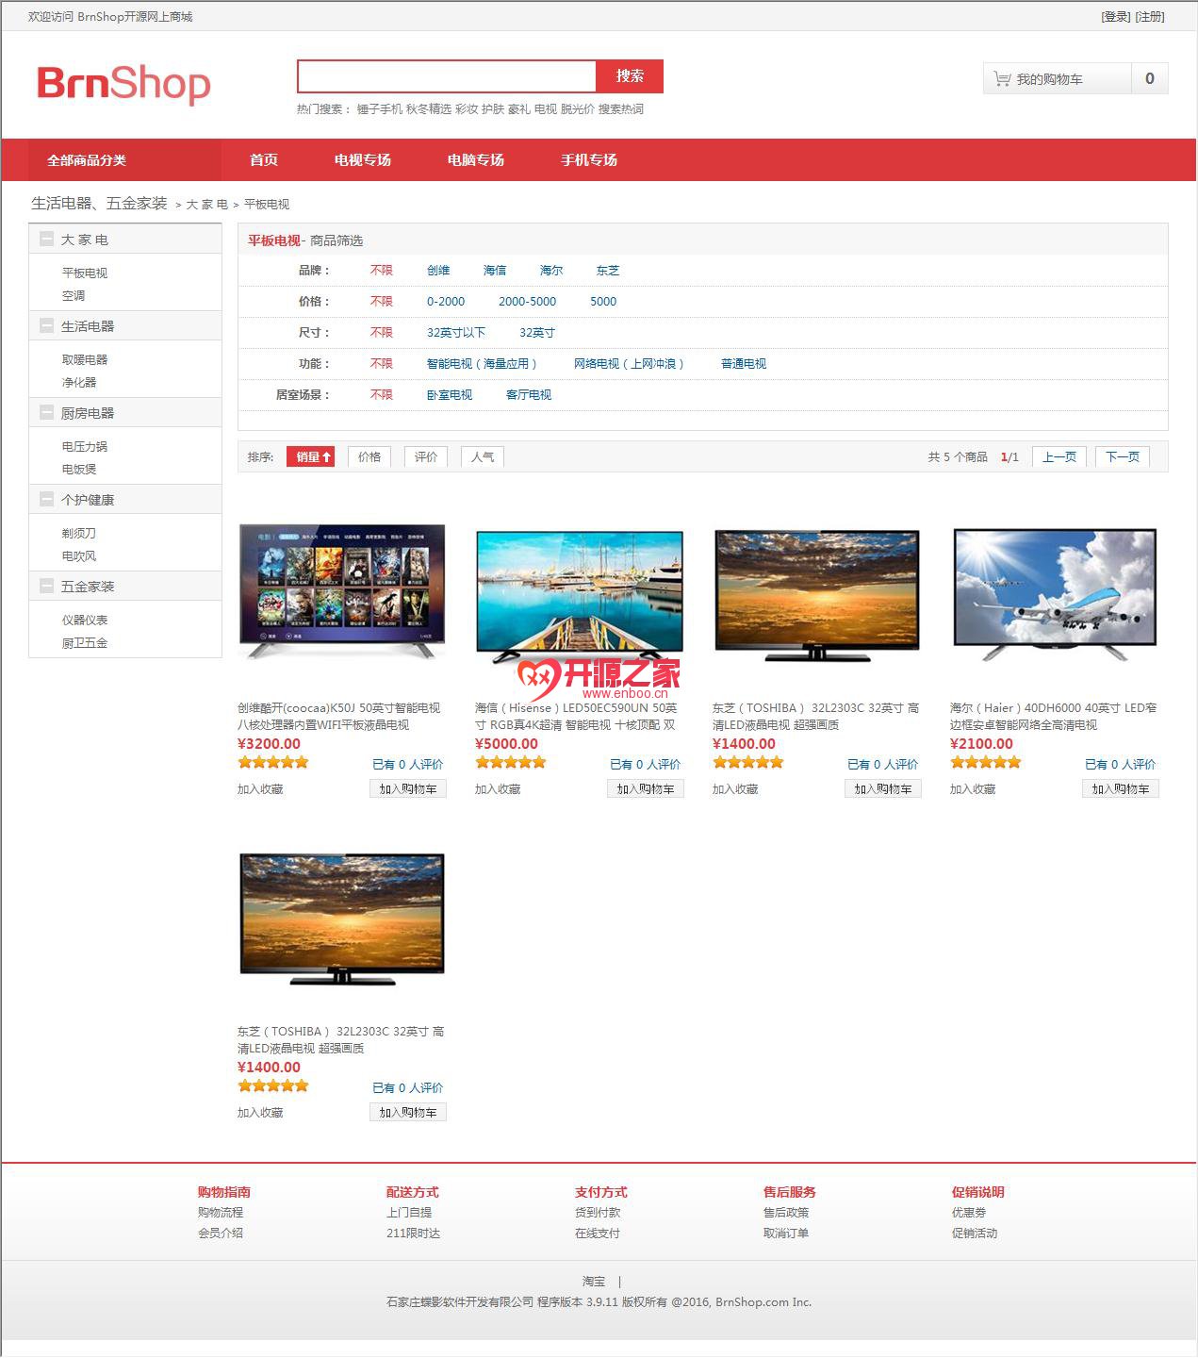Open 平板电视 in sidebar

tap(85, 273)
